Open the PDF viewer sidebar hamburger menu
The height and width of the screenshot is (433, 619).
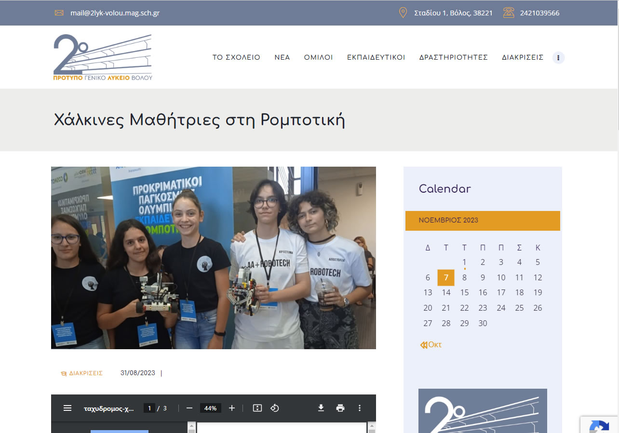coord(67,408)
